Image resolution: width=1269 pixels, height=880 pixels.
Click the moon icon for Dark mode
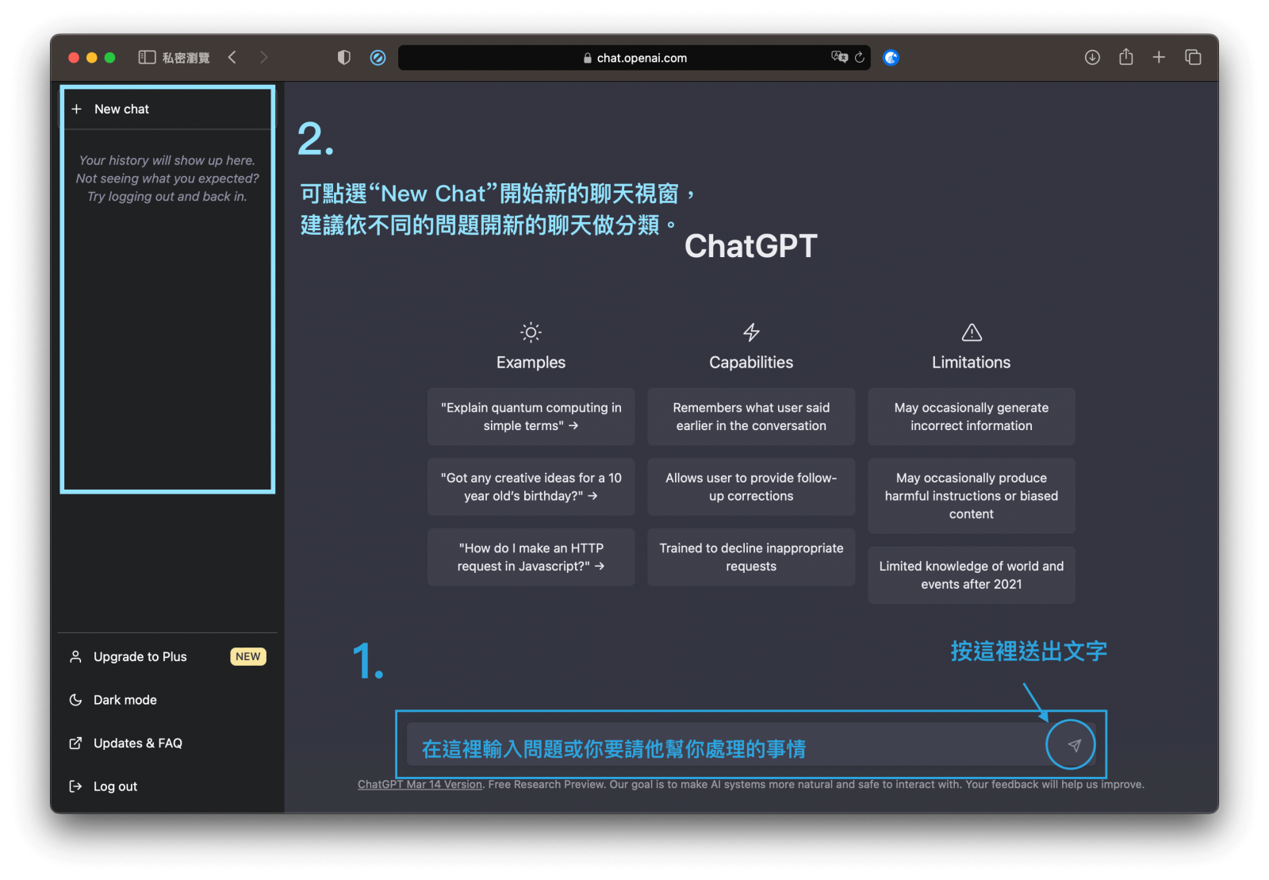(75, 700)
